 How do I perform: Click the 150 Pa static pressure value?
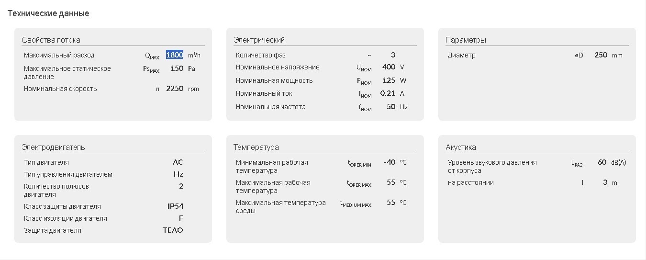pyautogui.click(x=177, y=68)
